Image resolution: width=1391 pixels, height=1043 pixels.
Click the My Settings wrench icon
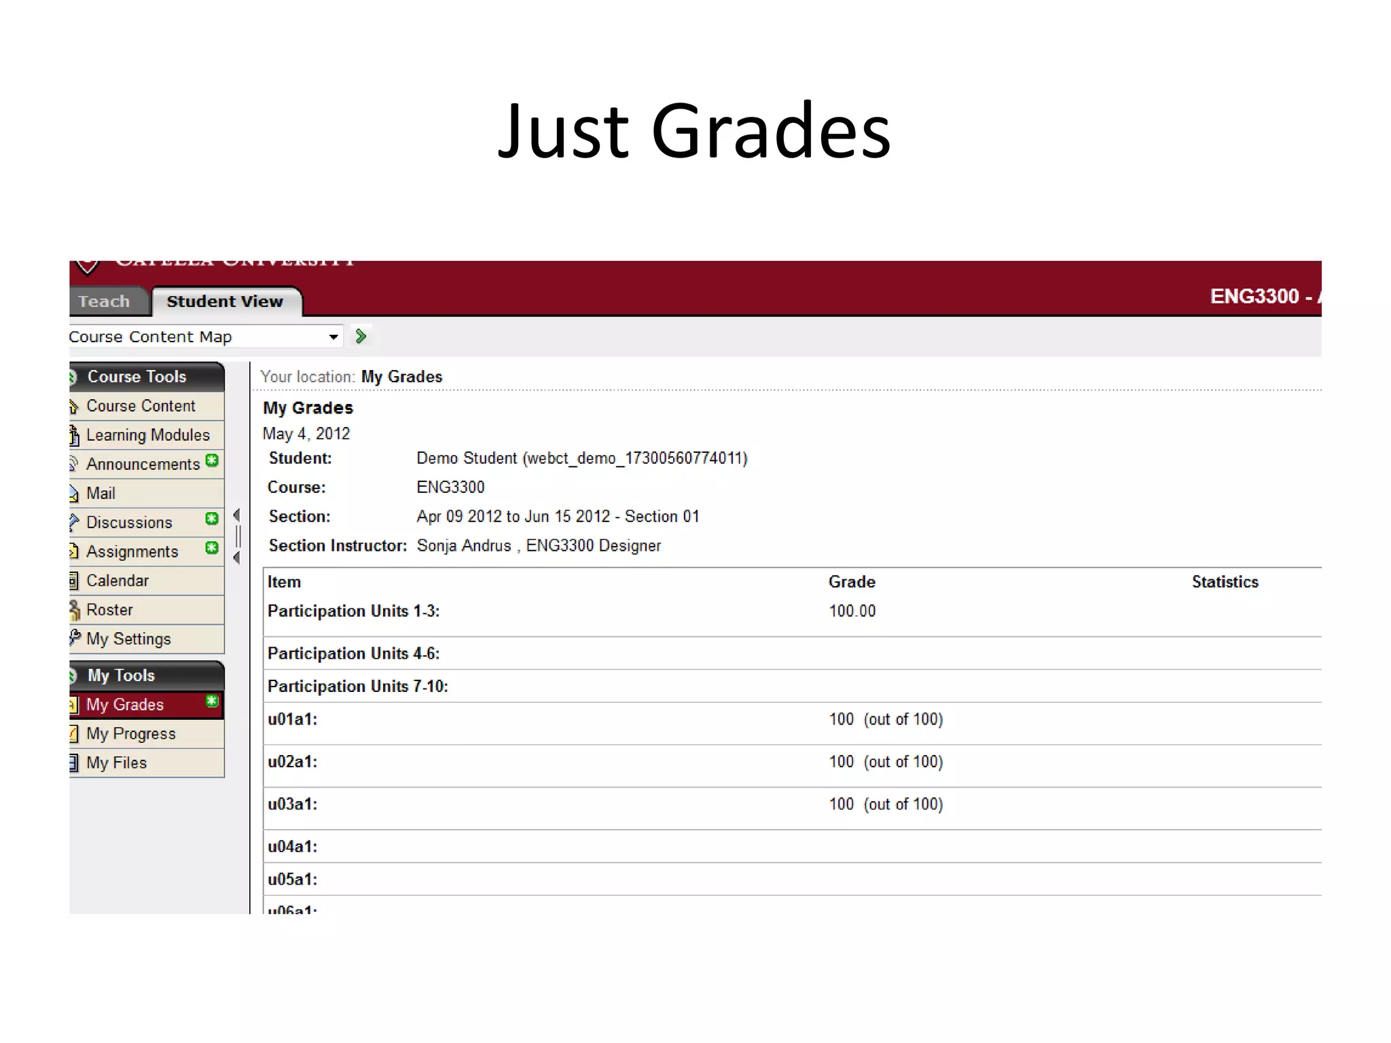pyautogui.click(x=75, y=638)
